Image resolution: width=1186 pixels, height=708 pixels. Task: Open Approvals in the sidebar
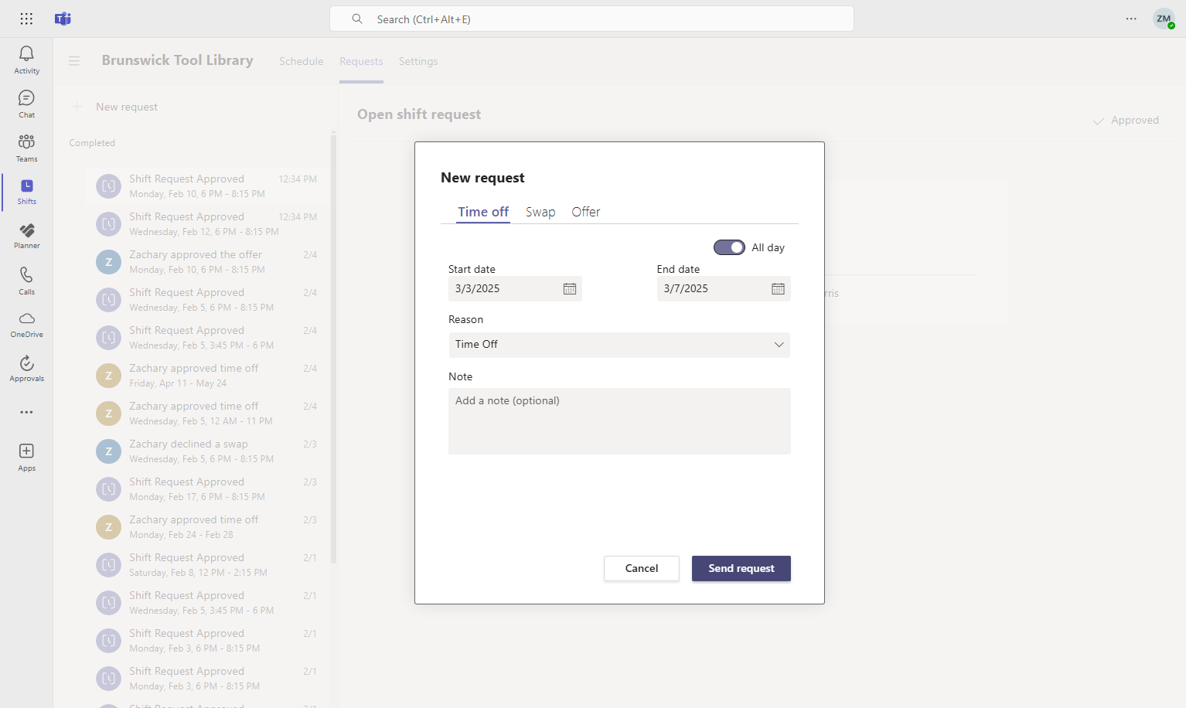click(x=26, y=369)
